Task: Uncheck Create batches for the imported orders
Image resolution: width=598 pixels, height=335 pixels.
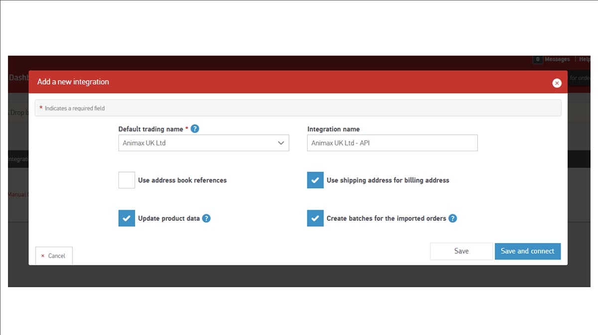Action: click(315, 218)
